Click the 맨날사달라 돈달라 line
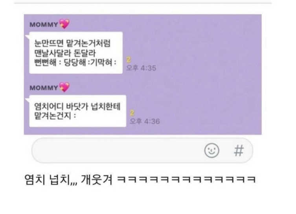The width and height of the screenshot is (296, 214). 65,53
